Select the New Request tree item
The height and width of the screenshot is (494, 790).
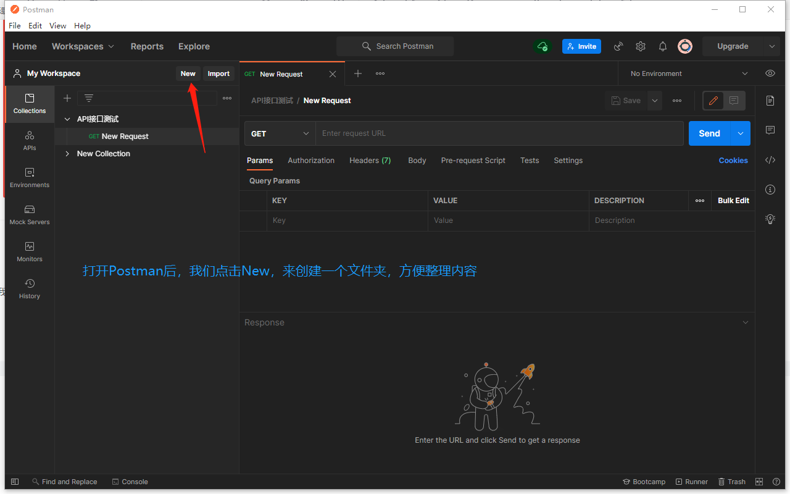pos(147,136)
